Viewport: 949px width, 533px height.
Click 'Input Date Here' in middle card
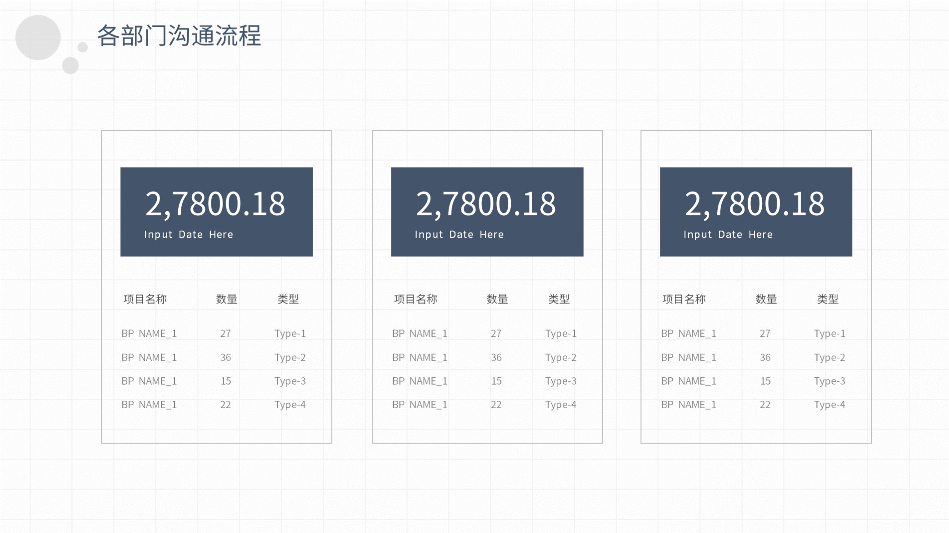459,235
